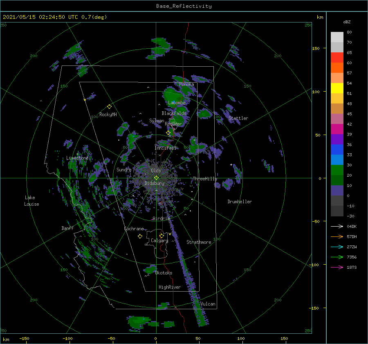Select the yellow 51 dBZ color swatch

point(337,88)
